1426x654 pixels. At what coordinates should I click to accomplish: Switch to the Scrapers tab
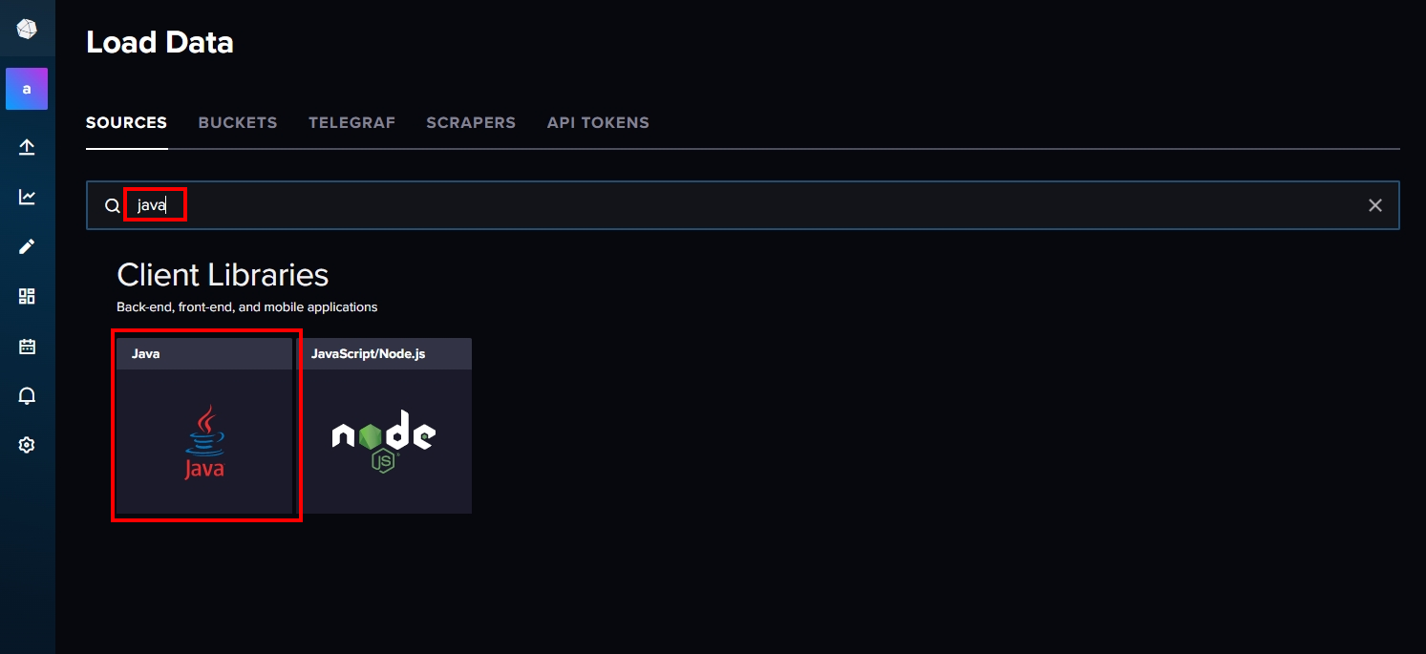[x=471, y=123]
